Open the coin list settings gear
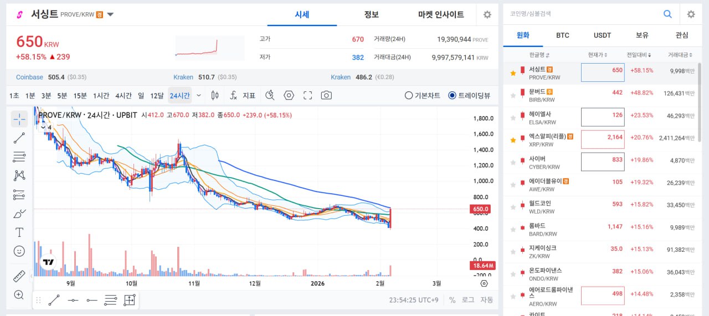 (691, 14)
